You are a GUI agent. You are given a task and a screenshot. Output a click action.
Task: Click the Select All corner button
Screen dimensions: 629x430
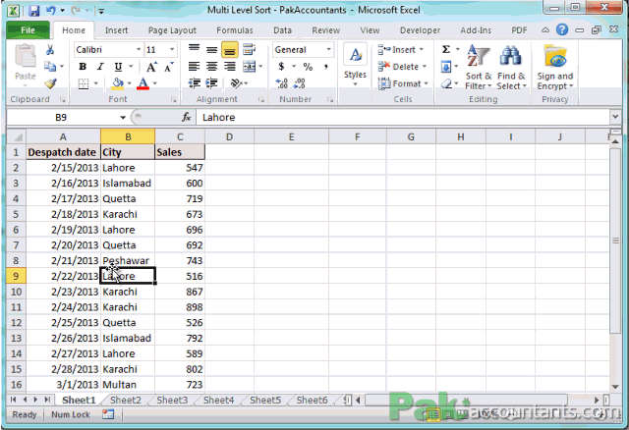(17, 136)
